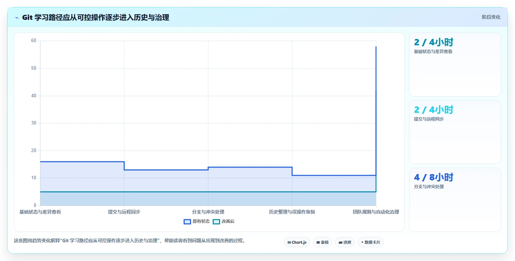Click the 历史整理与误操作恢复 x-axis label

click(x=292, y=212)
